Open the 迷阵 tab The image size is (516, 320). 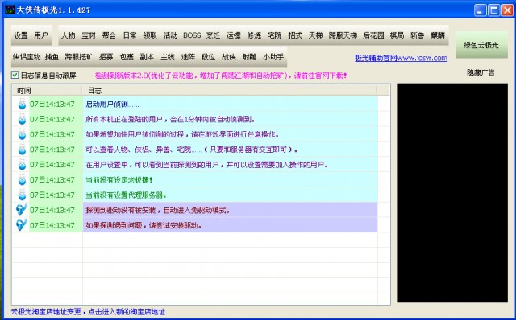click(x=188, y=57)
